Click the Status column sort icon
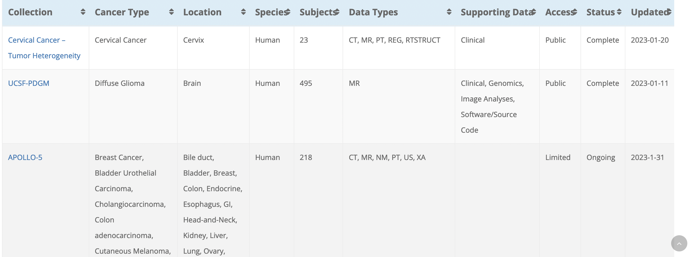Screen dimensions: 689x257 [619, 12]
